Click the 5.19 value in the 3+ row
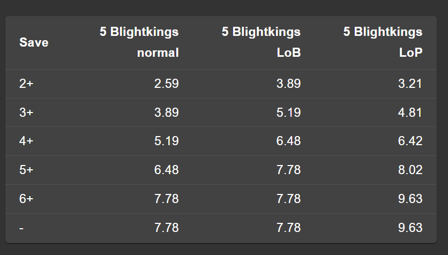The height and width of the screenshot is (255, 448). tap(288, 112)
